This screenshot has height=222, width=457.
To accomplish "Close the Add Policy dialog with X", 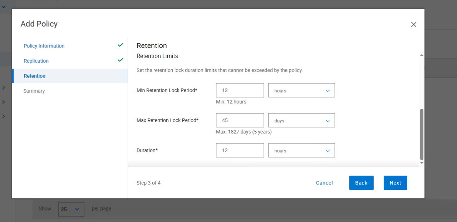I will (x=414, y=25).
